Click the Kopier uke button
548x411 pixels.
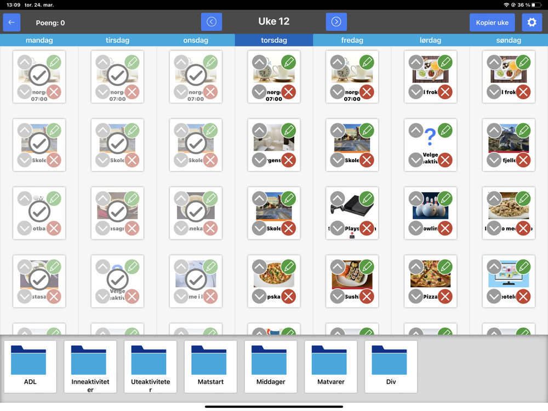pos(492,22)
